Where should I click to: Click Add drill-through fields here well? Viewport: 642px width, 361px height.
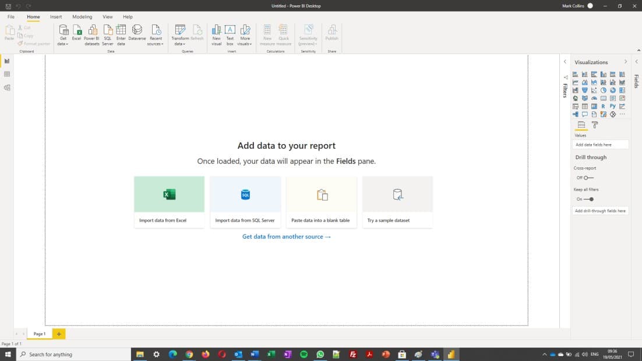(x=600, y=211)
